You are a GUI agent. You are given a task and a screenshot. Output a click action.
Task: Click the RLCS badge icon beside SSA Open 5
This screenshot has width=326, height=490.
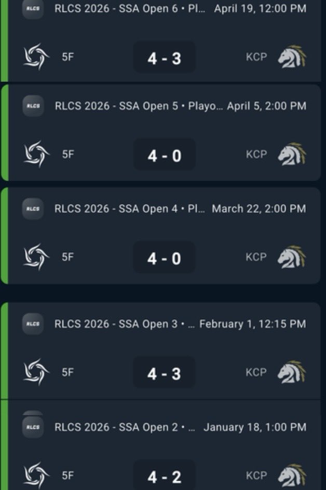coord(33,106)
